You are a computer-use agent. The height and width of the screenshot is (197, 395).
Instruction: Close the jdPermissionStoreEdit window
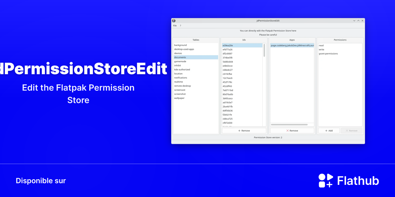(362, 21)
